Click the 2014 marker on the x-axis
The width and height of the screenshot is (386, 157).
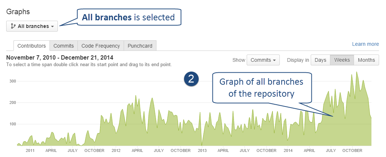click(288, 150)
